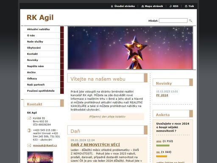Click the phone icon in Kontakt section
This screenshot has width=217, height=163.
click(x=29, y=130)
